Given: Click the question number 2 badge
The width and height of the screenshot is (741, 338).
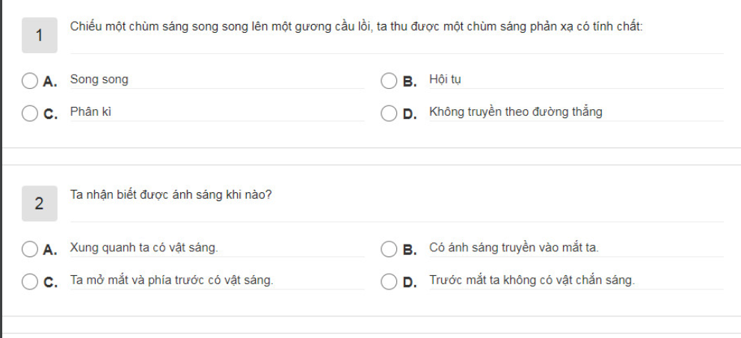Looking at the screenshot, I should (x=40, y=203).
